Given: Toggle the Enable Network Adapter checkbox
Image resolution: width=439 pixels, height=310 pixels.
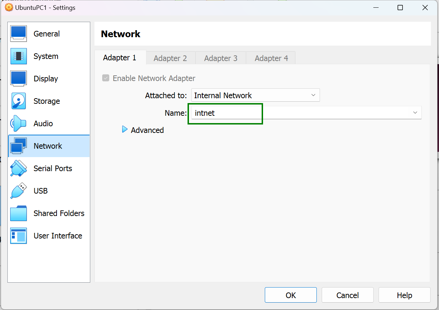Looking at the screenshot, I should coord(106,78).
